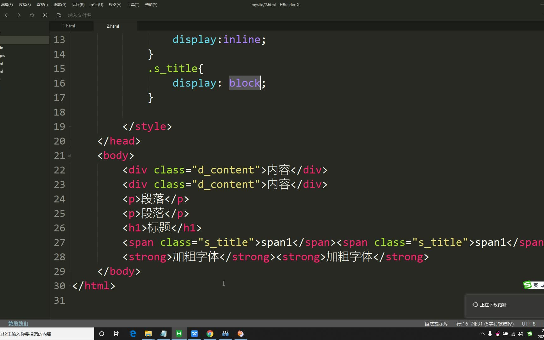
Task: Open the screen recorder taskbar icon
Action: [225, 334]
